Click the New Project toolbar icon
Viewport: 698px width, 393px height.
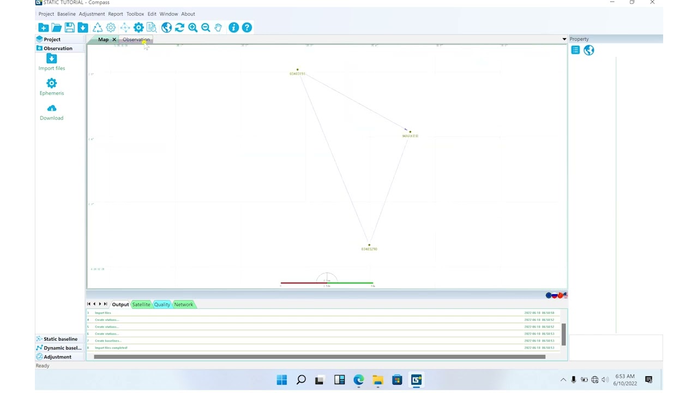click(43, 27)
